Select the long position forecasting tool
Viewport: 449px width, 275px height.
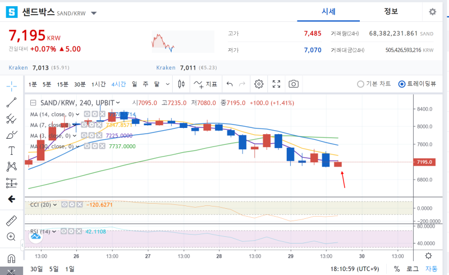coord(11,183)
